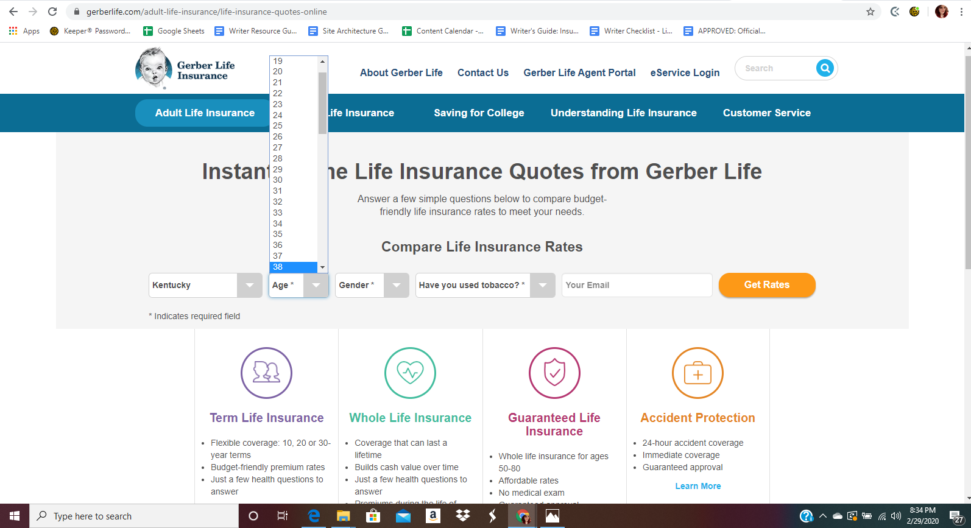The height and width of the screenshot is (528, 971).
Task: Click the Accident Protection medical kit icon
Action: [697, 373]
